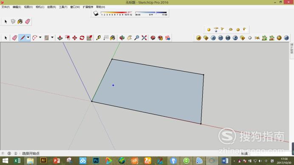Toggle shadow display on shadow toolbar
Viewport: 294px width, 165px height.
click(x=96, y=13)
